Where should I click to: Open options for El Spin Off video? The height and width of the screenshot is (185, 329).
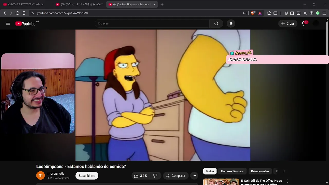tap(288, 181)
